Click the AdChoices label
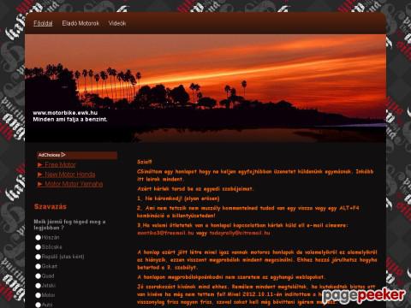 (x=49, y=155)
